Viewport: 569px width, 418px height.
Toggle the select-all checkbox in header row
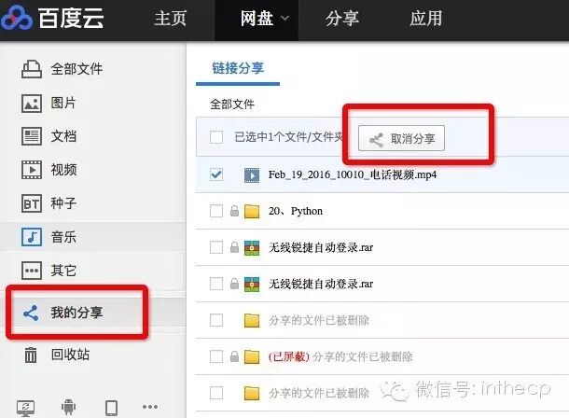(x=216, y=137)
